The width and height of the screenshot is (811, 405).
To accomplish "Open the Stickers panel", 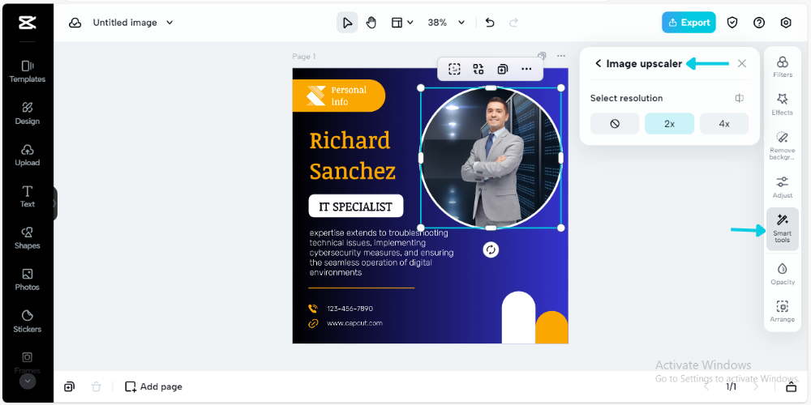I will point(27,322).
